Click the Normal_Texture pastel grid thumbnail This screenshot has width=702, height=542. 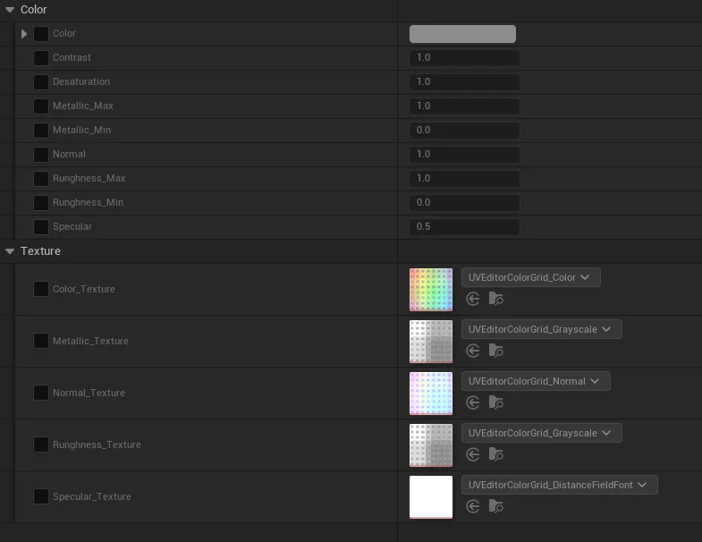tap(431, 394)
